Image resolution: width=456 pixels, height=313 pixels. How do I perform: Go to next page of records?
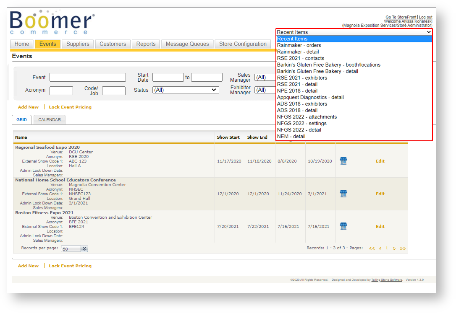pos(394,248)
